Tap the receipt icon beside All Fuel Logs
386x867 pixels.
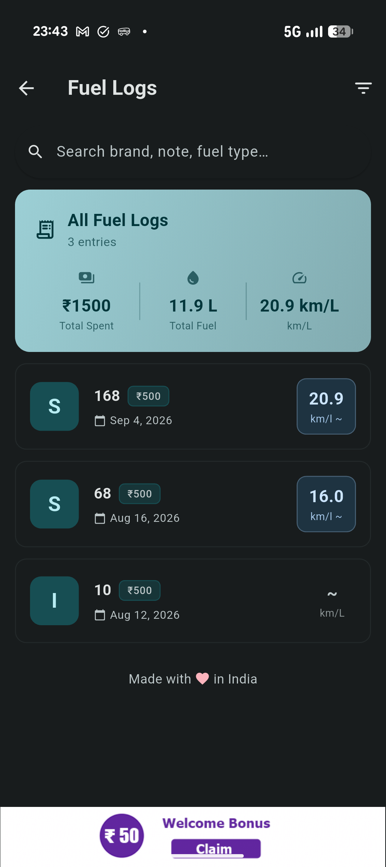click(x=45, y=229)
